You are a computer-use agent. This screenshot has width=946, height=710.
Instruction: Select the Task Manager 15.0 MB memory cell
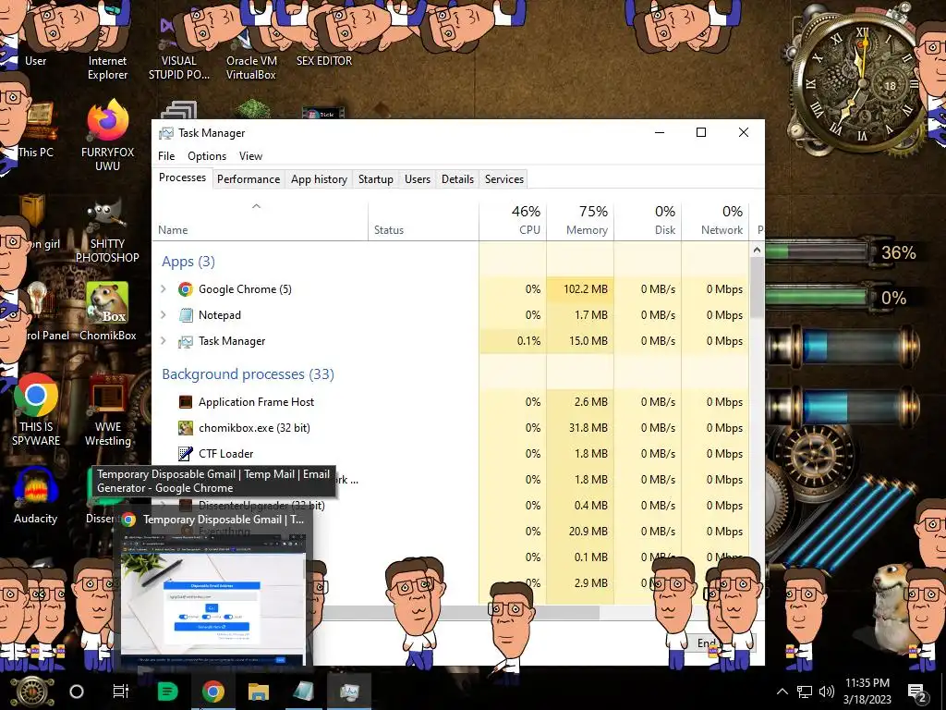[580, 341]
